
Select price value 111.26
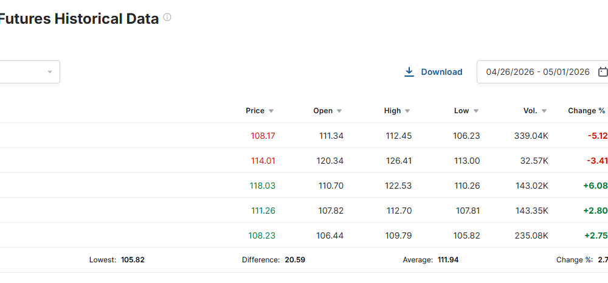(263, 211)
